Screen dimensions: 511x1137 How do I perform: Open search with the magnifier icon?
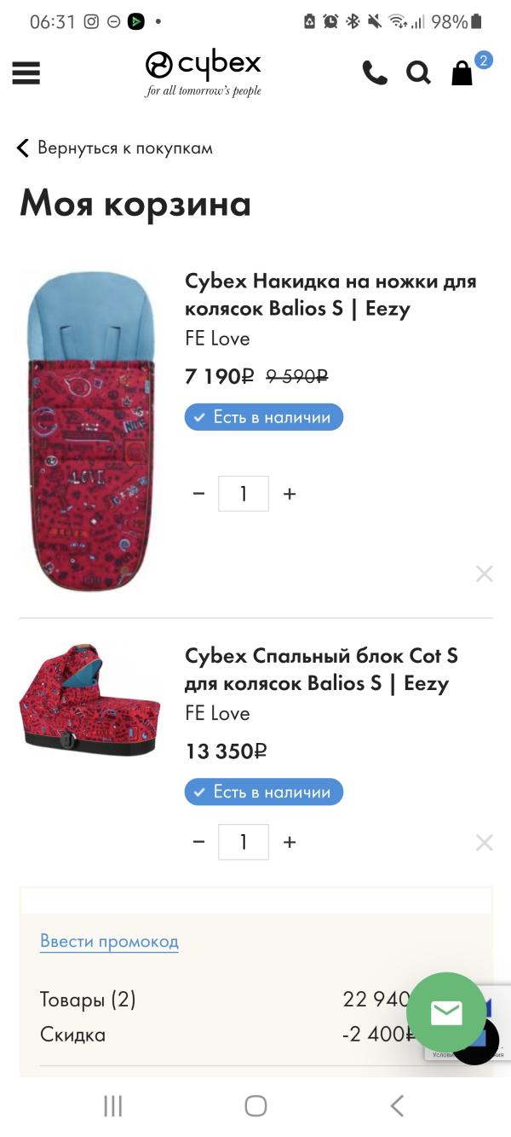tap(418, 73)
